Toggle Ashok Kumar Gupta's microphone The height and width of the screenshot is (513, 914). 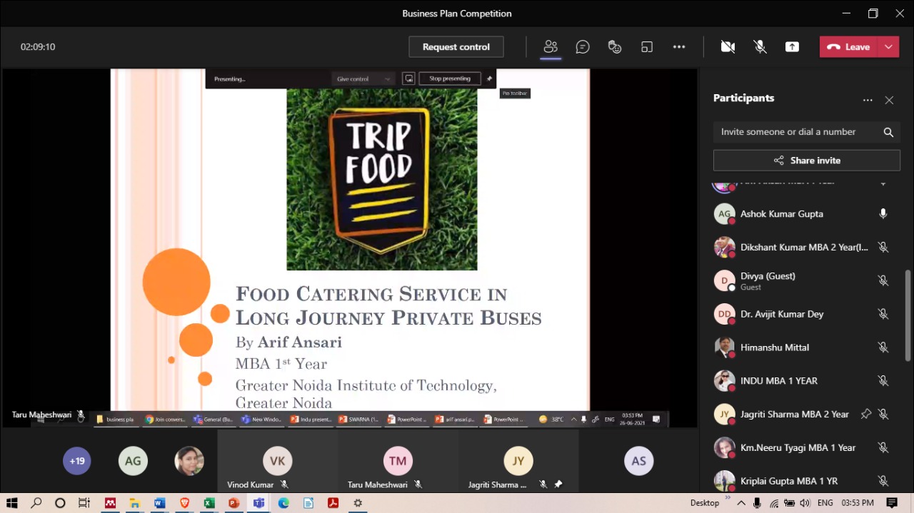point(883,214)
